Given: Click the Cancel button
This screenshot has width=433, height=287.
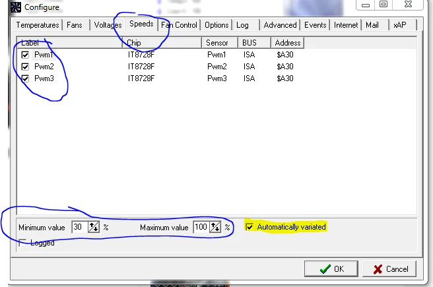Looking at the screenshot, I should (x=389, y=269).
